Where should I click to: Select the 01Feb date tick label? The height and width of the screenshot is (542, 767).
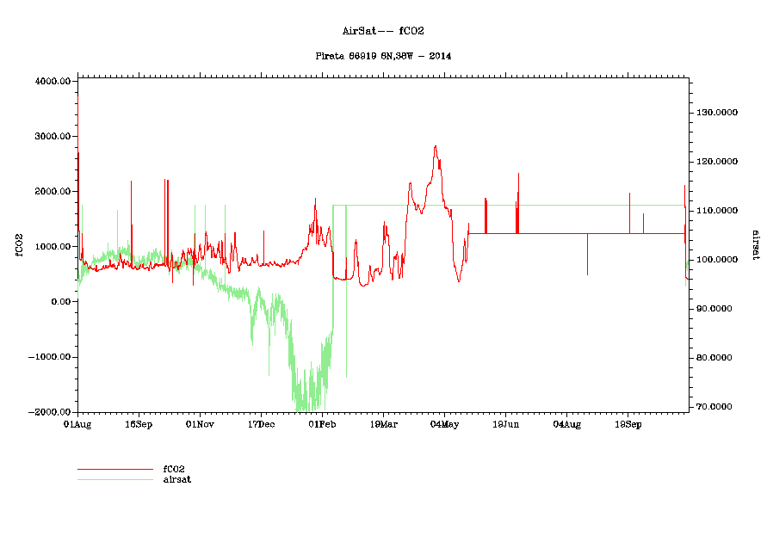[x=322, y=424]
